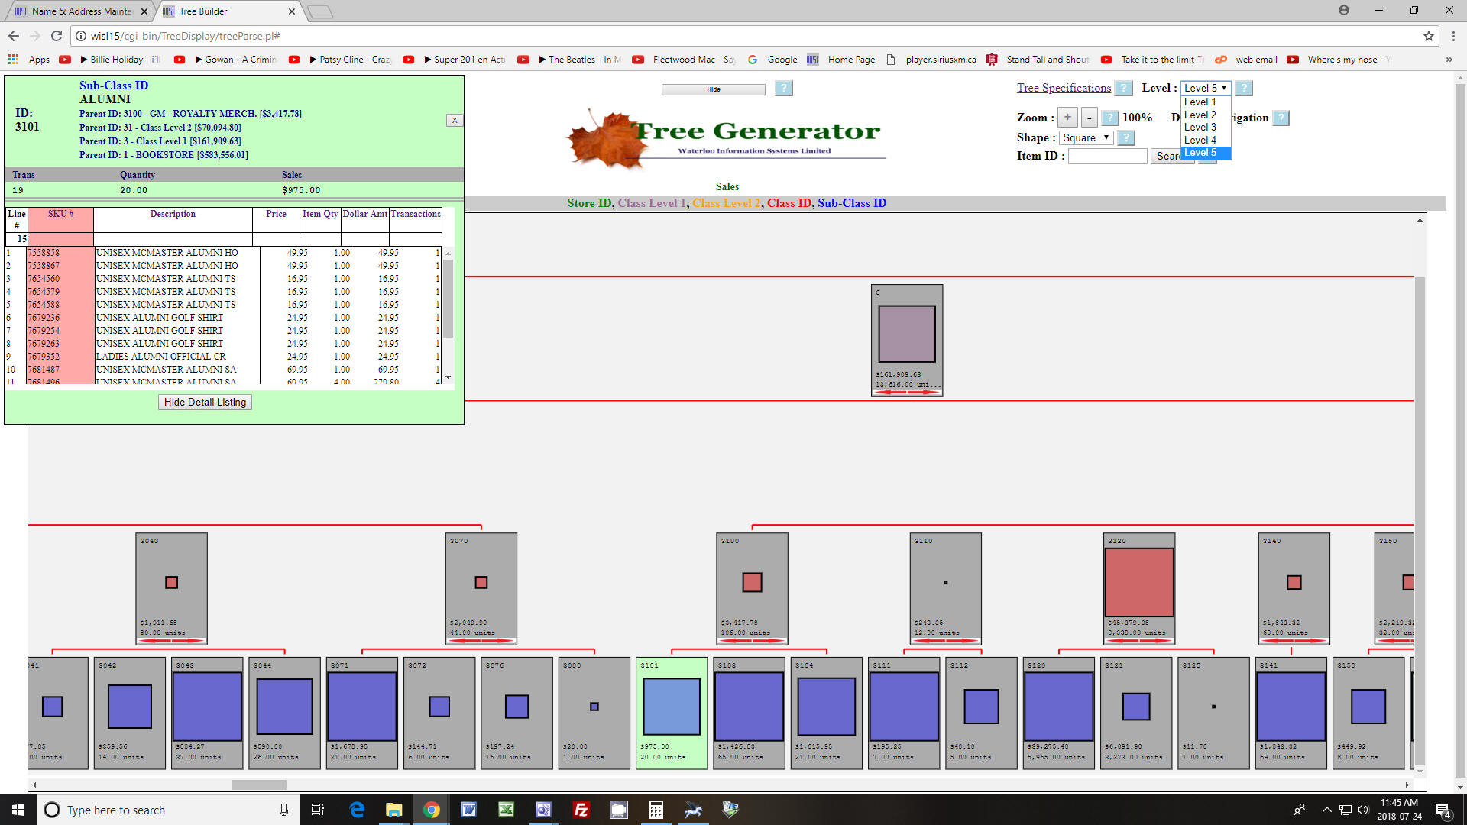Choose Level 1 in level list
The image size is (1467, 825).
click(x=1200, y=102)
